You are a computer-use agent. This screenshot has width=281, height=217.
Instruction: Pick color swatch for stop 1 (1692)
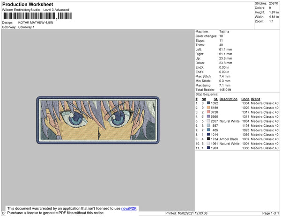point(208,103)
